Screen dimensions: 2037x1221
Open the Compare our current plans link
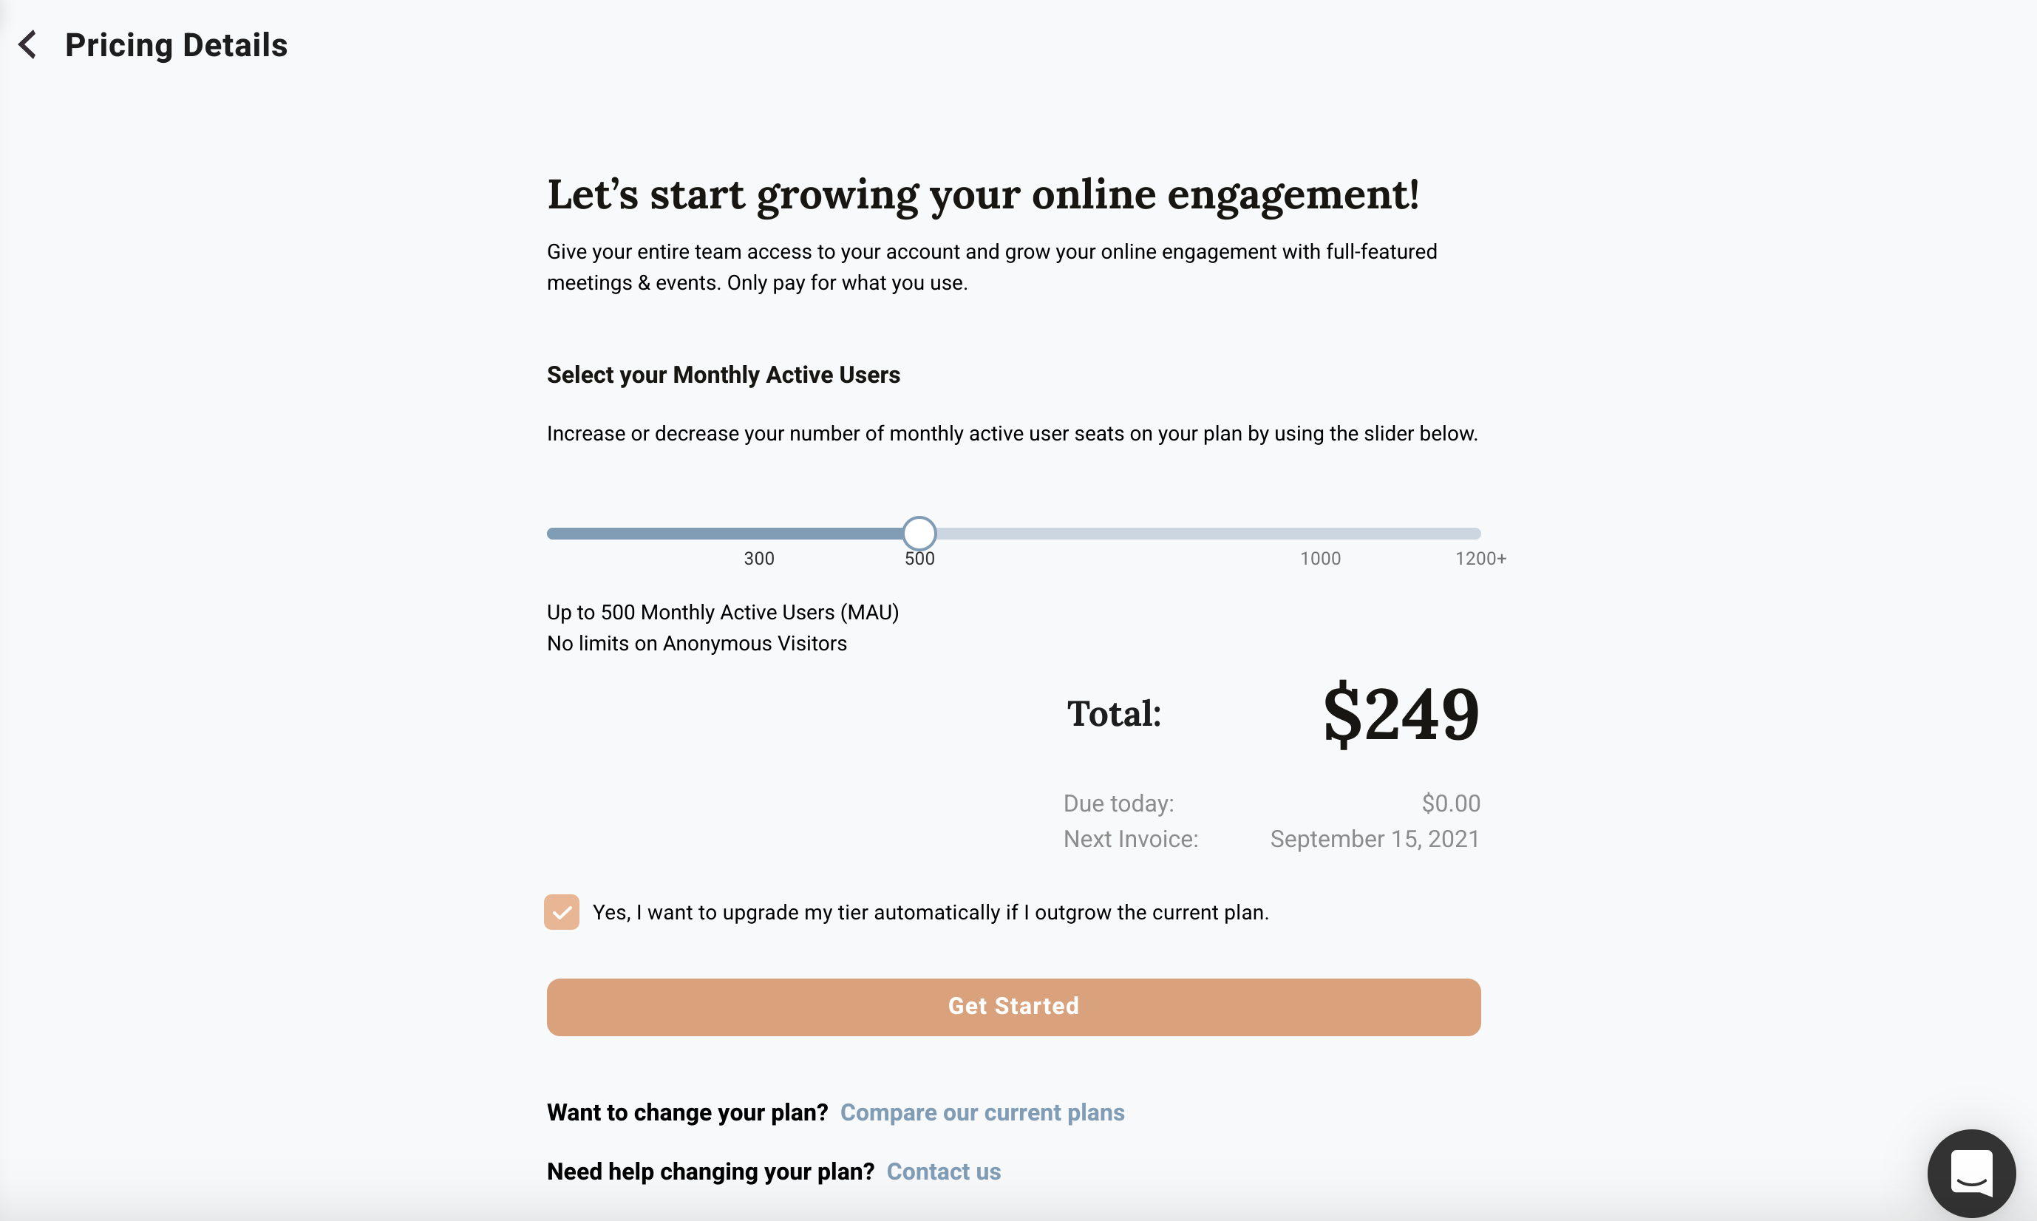tap(982, 1112)
